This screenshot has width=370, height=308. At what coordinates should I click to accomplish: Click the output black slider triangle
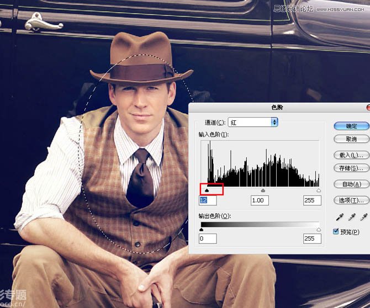(201, 229)
